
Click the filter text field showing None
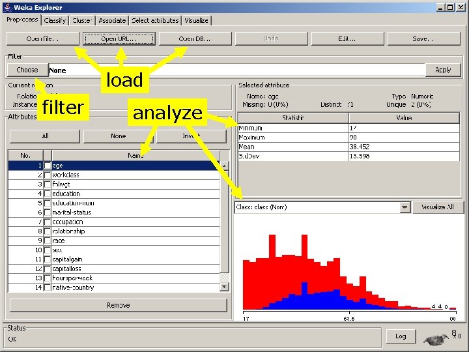pyautogui.click(x=237, y=70)
